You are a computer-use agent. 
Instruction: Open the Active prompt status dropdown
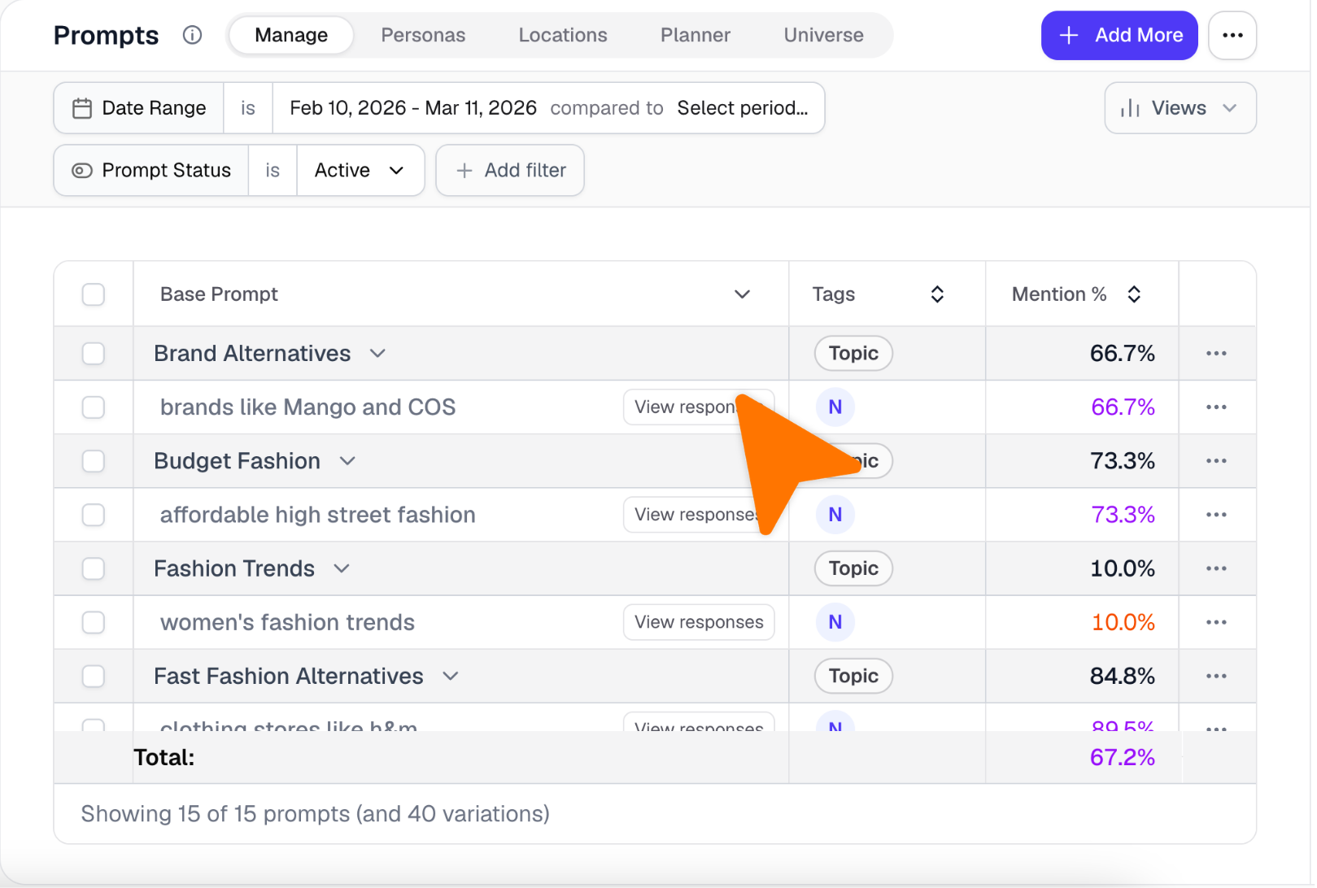point(360,170)
